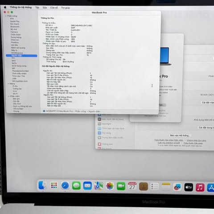Select Camera in hardware list
Screen dimensions: 214x214
click(x=14, y=32)
